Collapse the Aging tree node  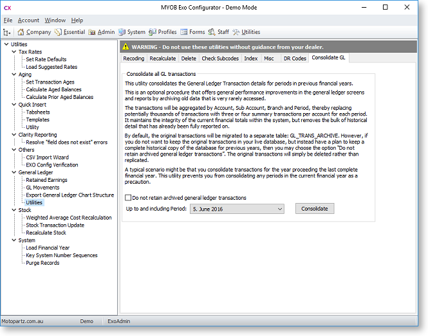pyautogui.click(x=14, y=74)
